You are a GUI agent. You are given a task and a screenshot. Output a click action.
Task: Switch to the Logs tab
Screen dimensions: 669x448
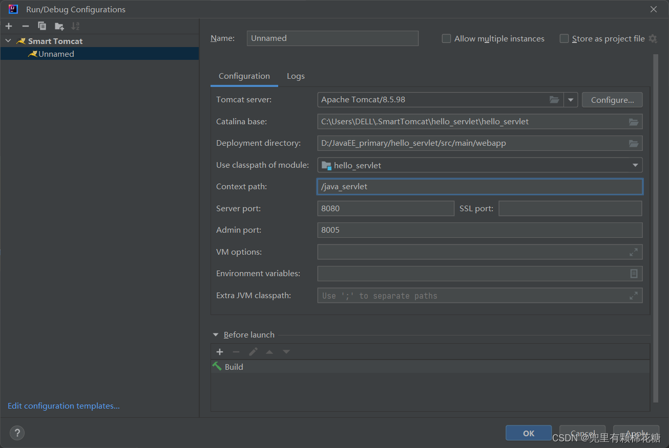coord(296,76)
